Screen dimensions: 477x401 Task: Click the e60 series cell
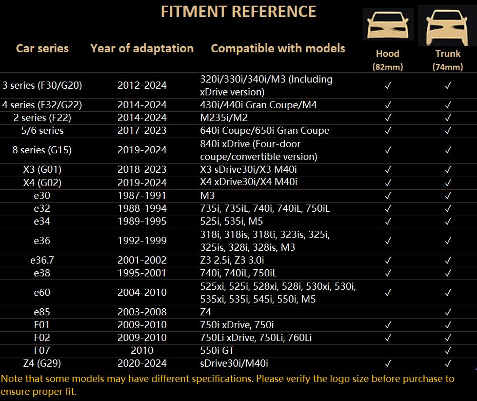(x=42, y=292)
